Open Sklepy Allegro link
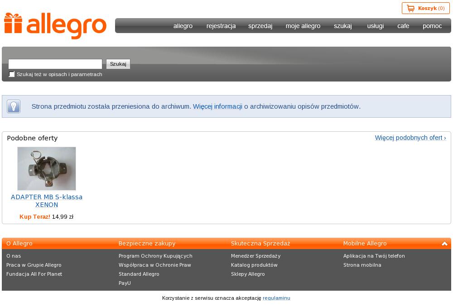The height and width of the screenshot is (307, 453). click(x=248, y=274)
